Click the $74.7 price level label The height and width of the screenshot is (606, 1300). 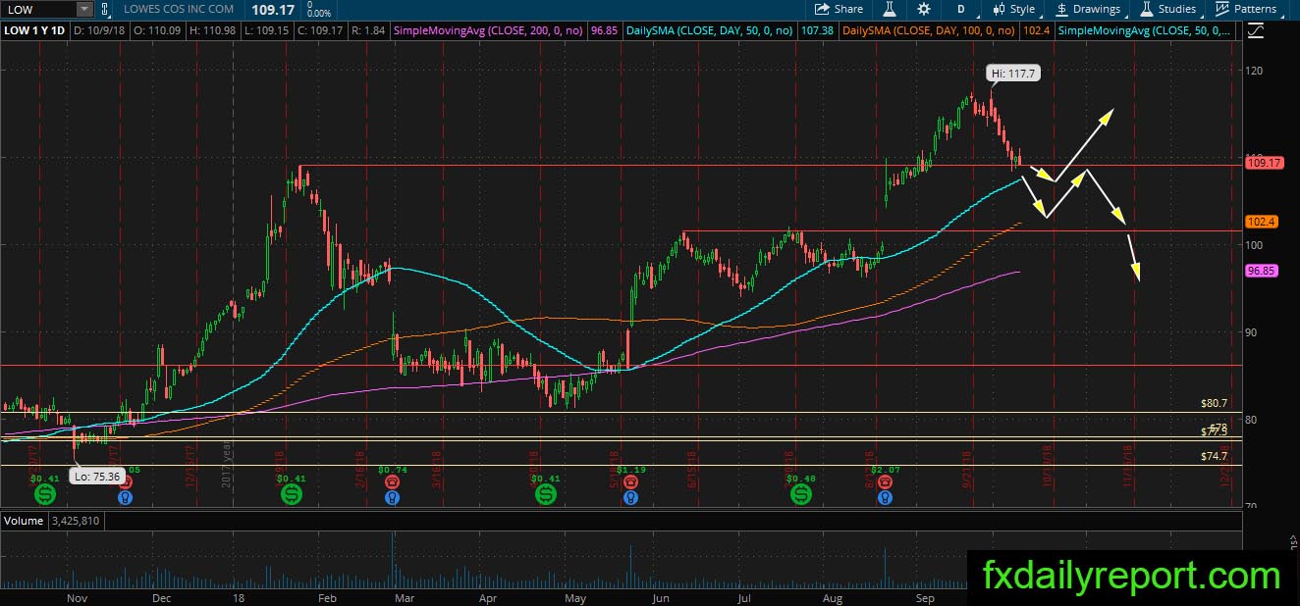click(x=1215, y=456)
